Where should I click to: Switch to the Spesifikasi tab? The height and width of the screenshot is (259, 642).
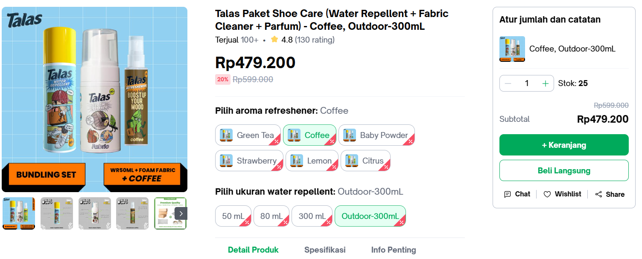click(x=325, y=250)
